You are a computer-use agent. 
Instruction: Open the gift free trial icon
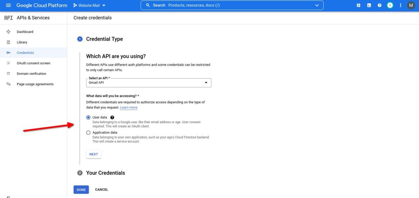pos(358,5)
